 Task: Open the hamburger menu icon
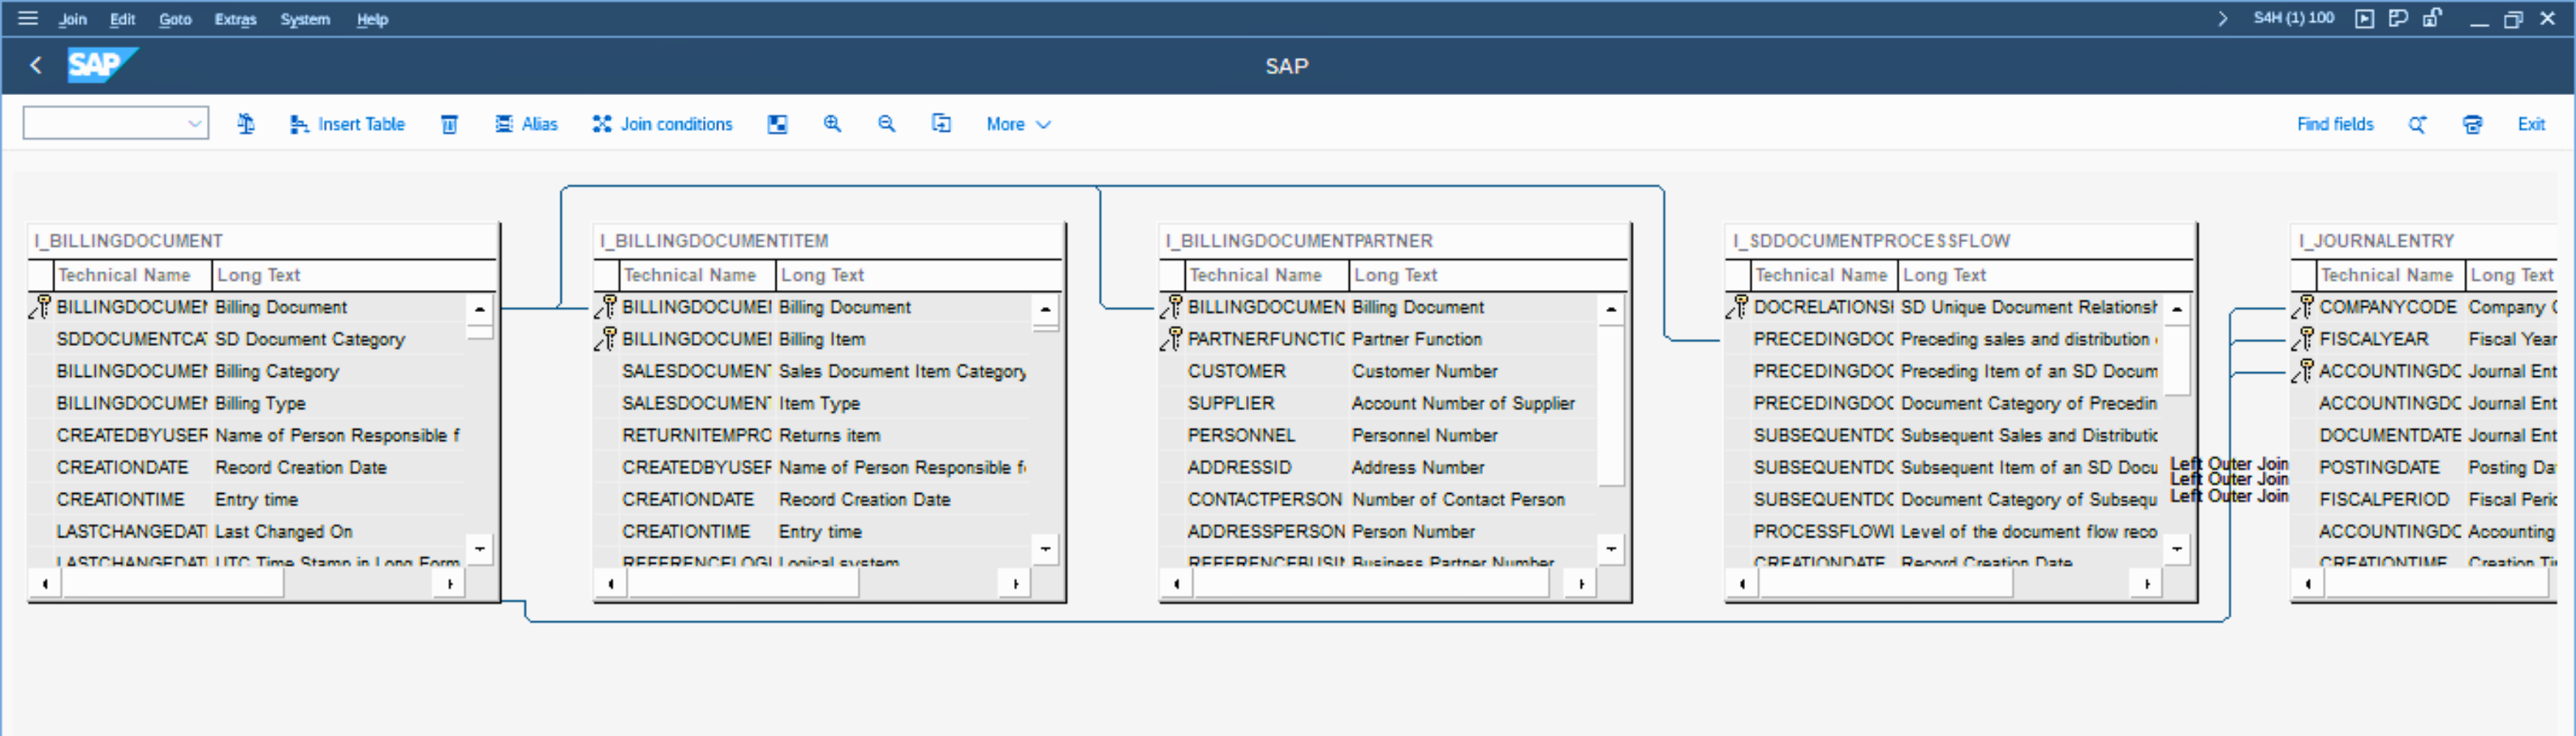pyautogui.click(x=28, y=18)
